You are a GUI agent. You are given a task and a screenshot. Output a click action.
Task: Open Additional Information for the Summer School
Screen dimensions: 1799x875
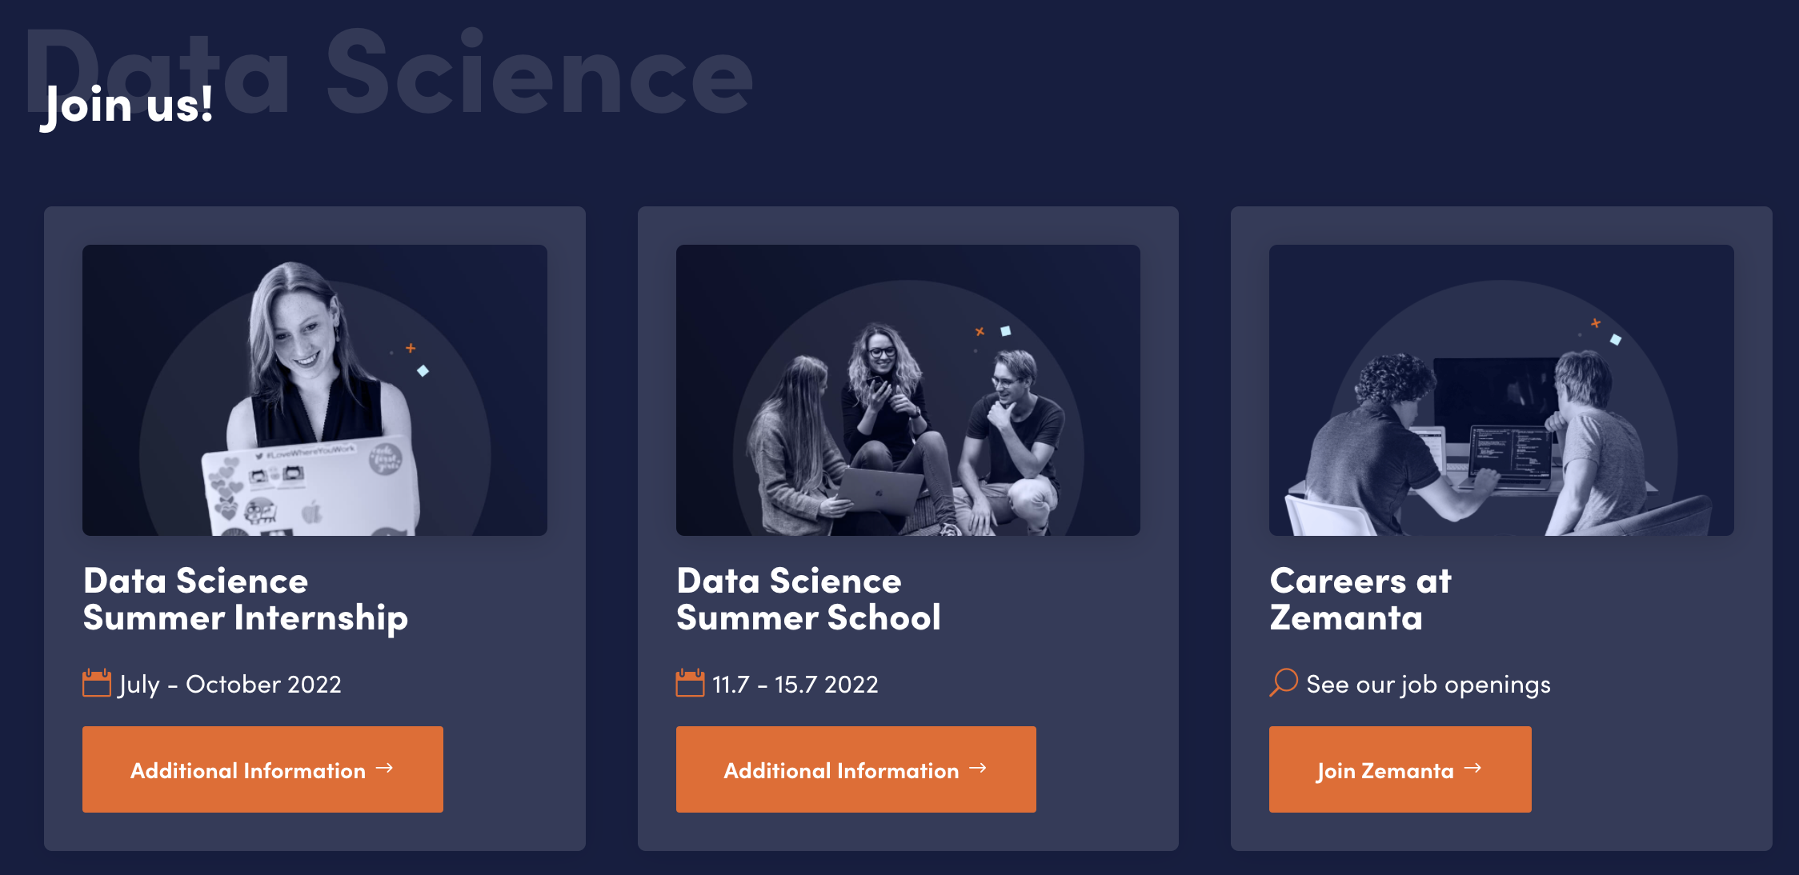pos(855,769)
